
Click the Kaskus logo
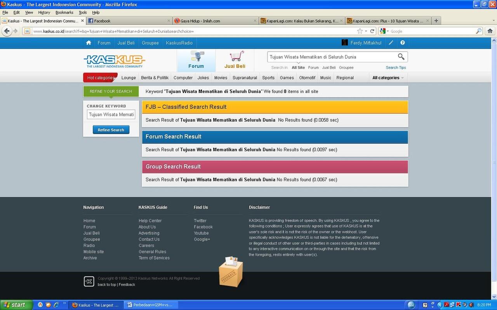point(114,61)
